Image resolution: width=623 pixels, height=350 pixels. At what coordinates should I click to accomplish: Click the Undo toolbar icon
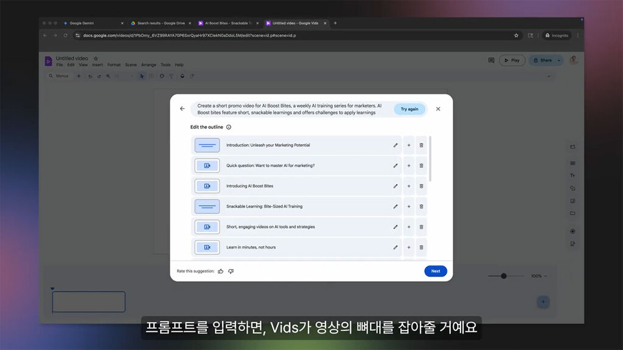click(x=90, y=76)
